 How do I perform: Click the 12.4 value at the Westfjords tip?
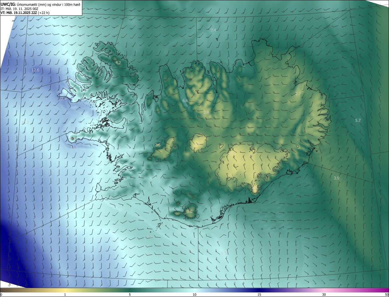point(63,99)
